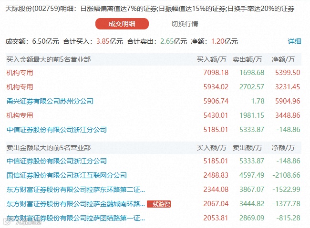This screenshot has height=228, width=310.
Task: Open 国信证券浙江互联网分公司 link
Action: coord(67,175)
